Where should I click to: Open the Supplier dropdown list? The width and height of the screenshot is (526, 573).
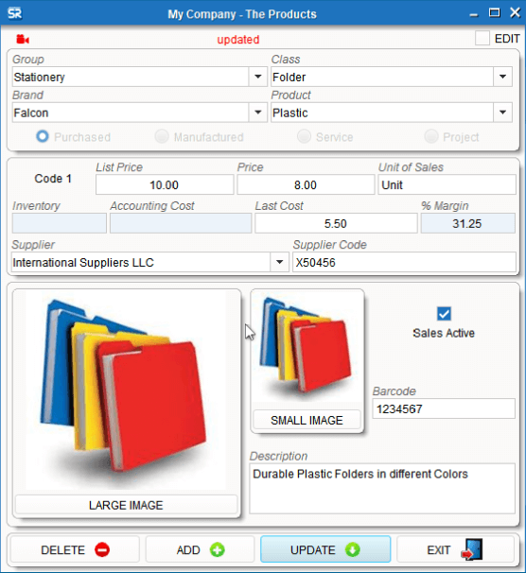(280, 262)
